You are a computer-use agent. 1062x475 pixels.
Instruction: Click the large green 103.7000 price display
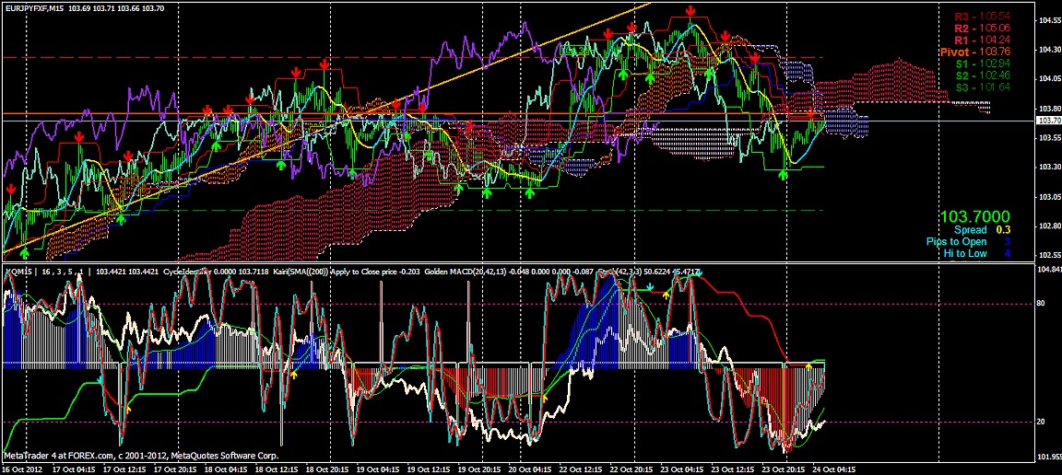click(976, 215)
